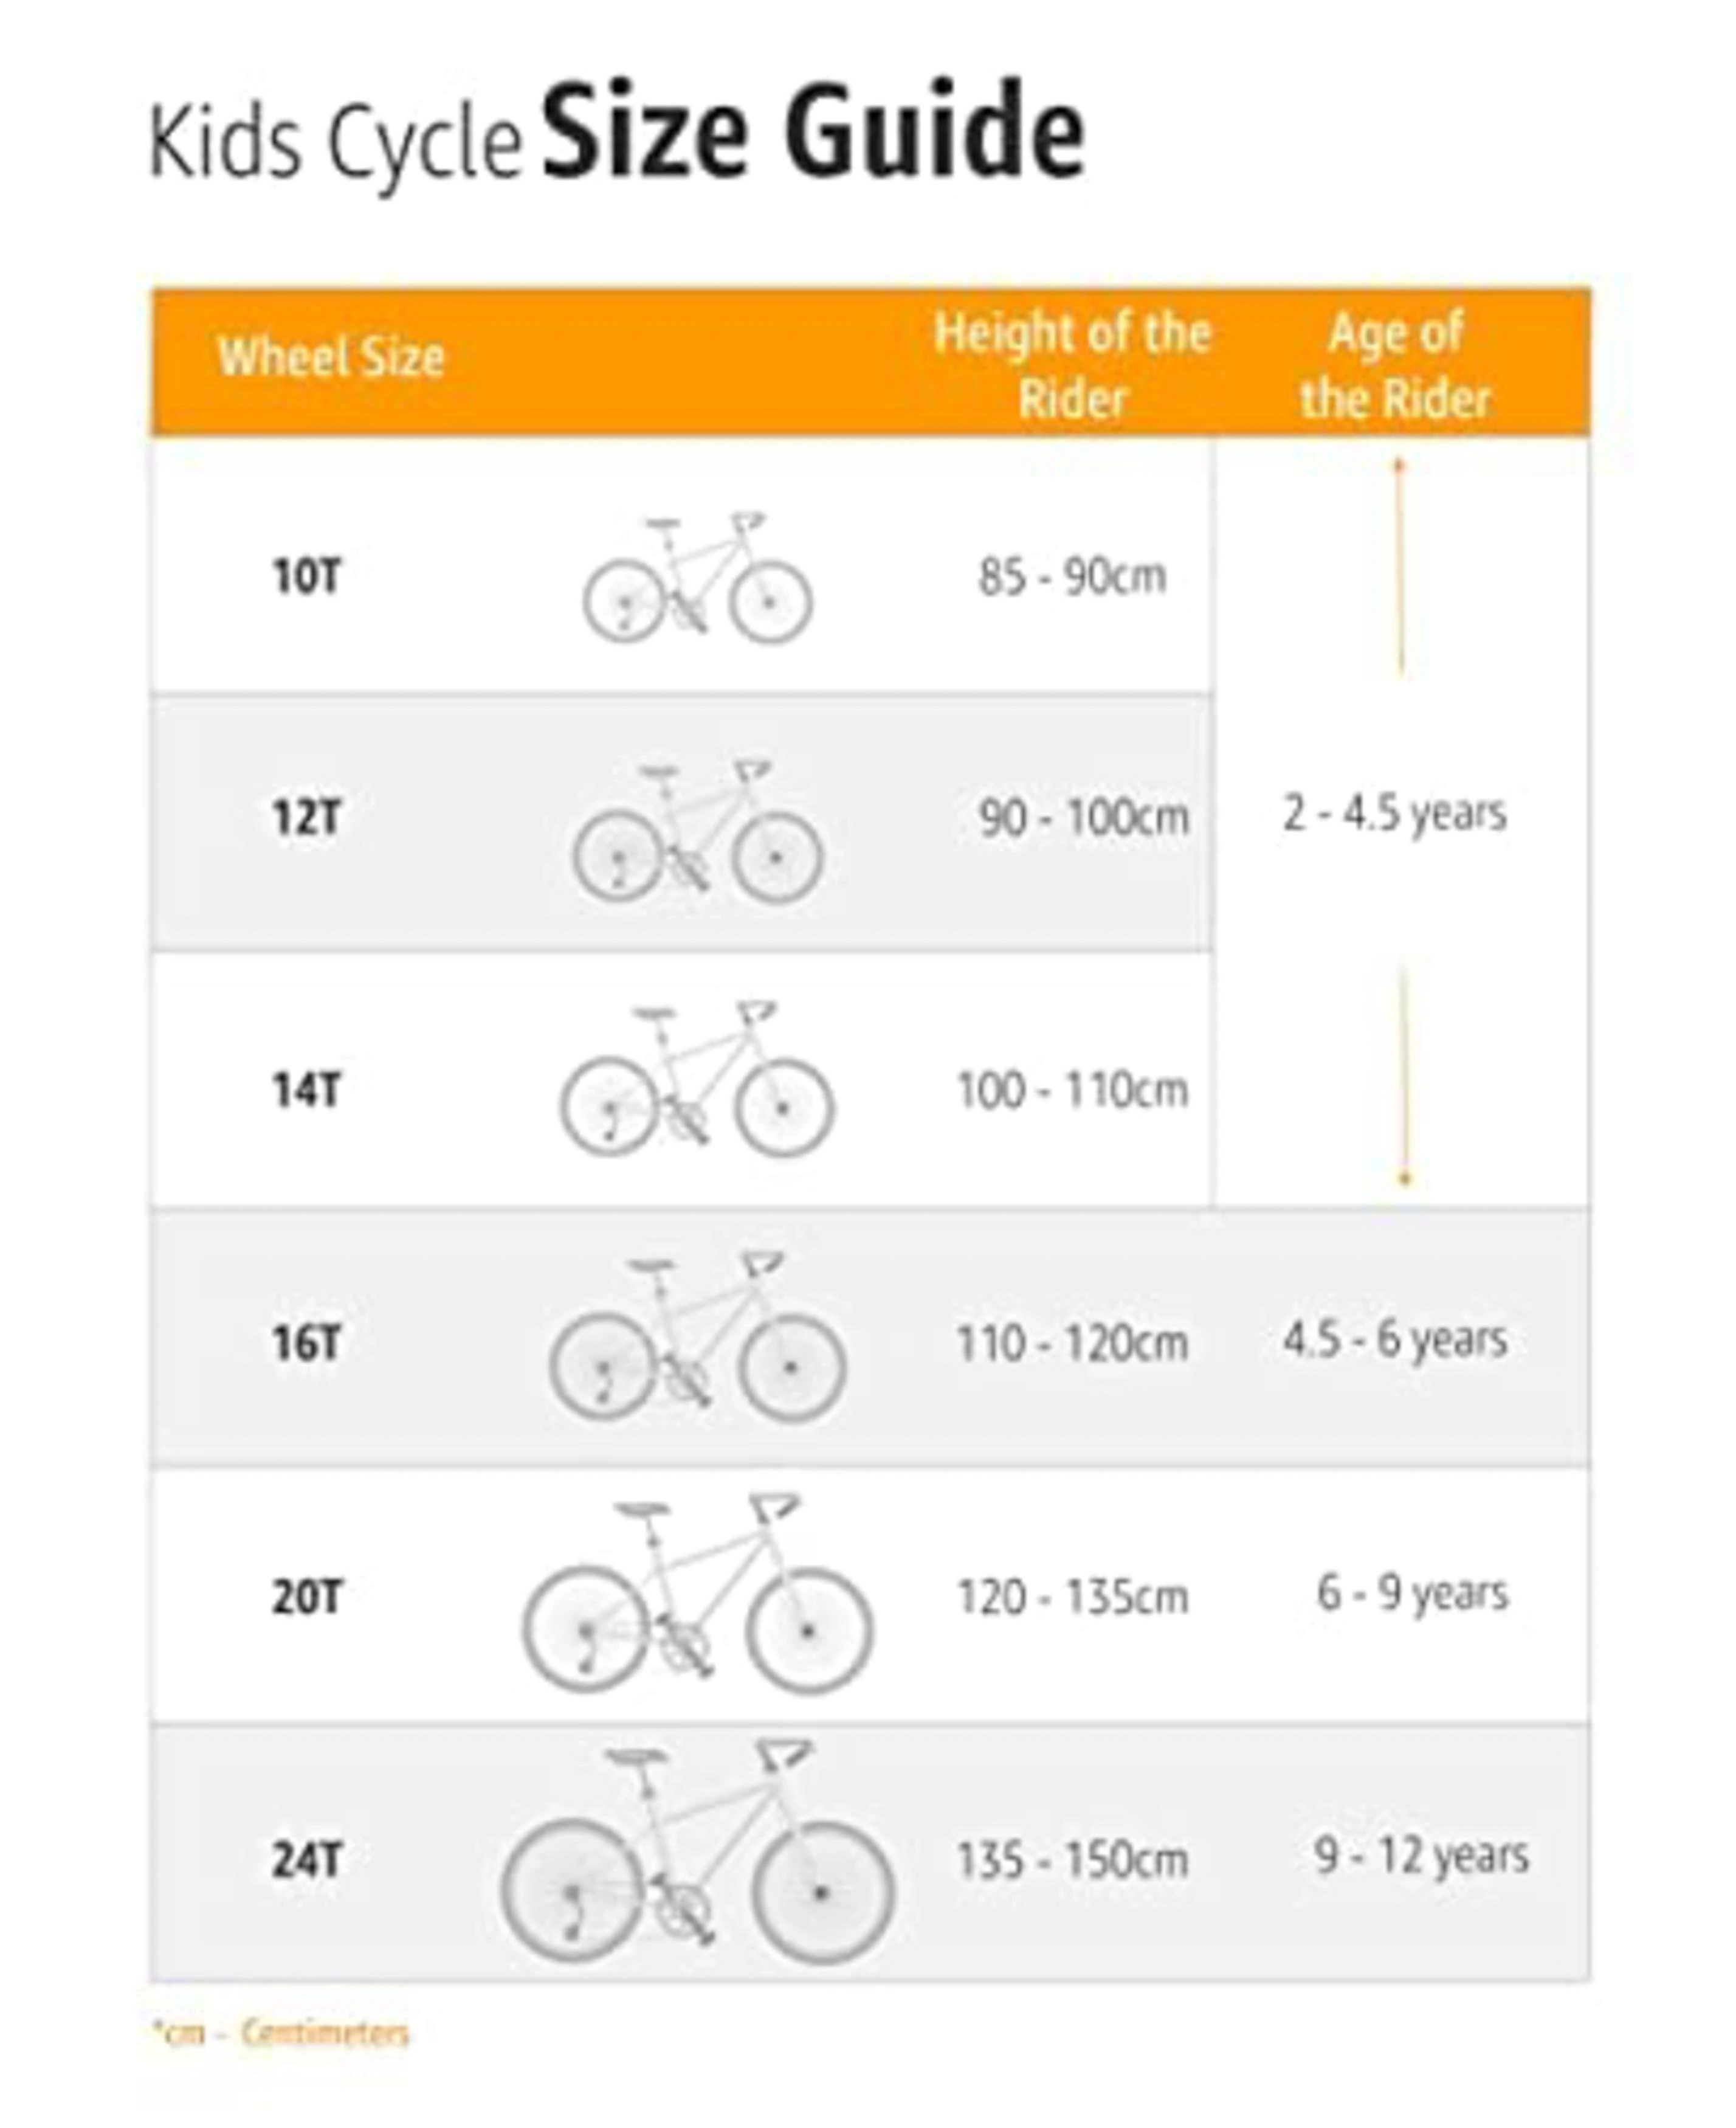This screenshot has height=2128, width=1736.
Task: Click the Wheel Size column header
Action: tap(331, 358)
